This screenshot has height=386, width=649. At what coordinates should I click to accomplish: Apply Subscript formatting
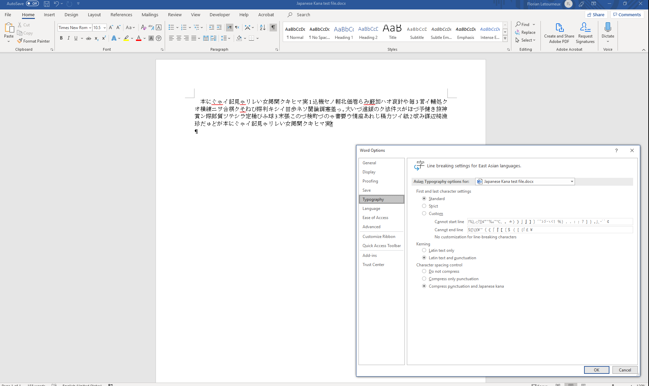click(96, 38)
